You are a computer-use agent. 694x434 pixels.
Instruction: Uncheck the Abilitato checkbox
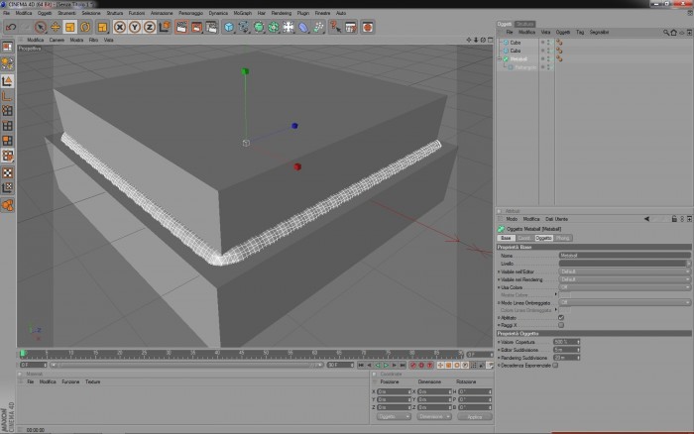(x=561, y=318)
